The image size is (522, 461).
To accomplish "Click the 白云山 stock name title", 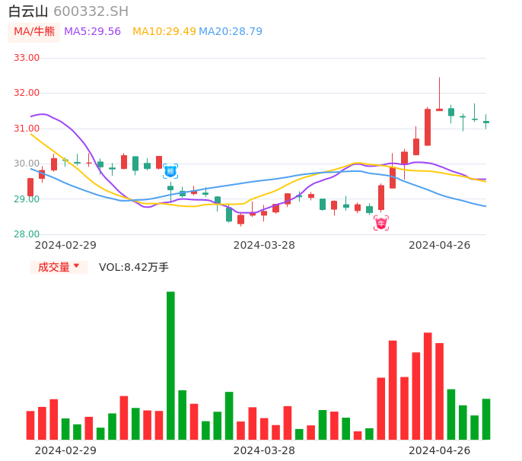I will click(28, 11).
